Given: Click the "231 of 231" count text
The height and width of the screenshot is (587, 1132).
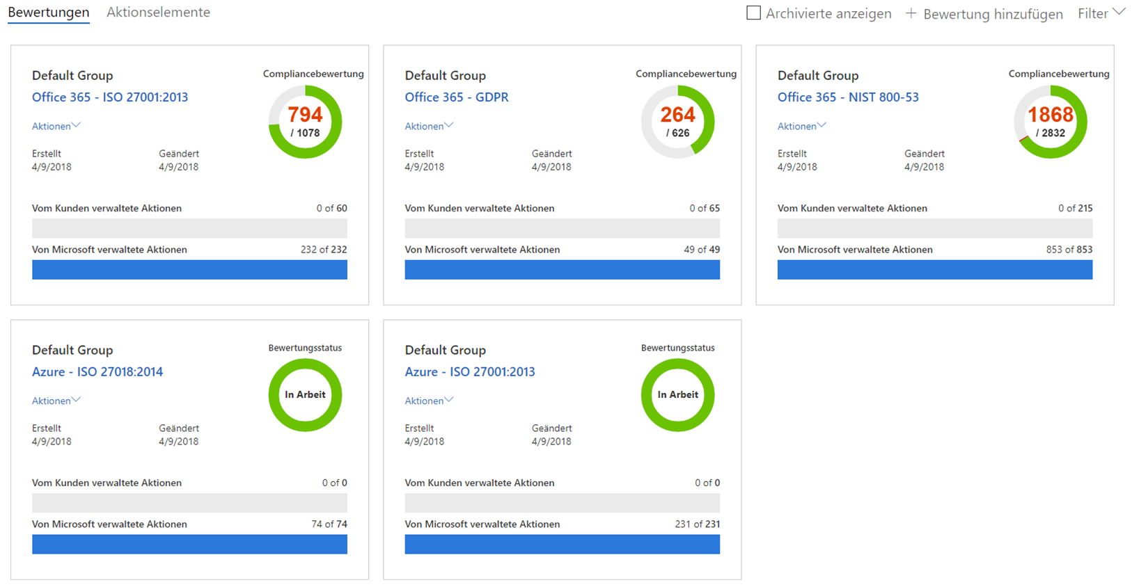Looking at the screenshot, I should pyautogui.click(x=698, y=524).
